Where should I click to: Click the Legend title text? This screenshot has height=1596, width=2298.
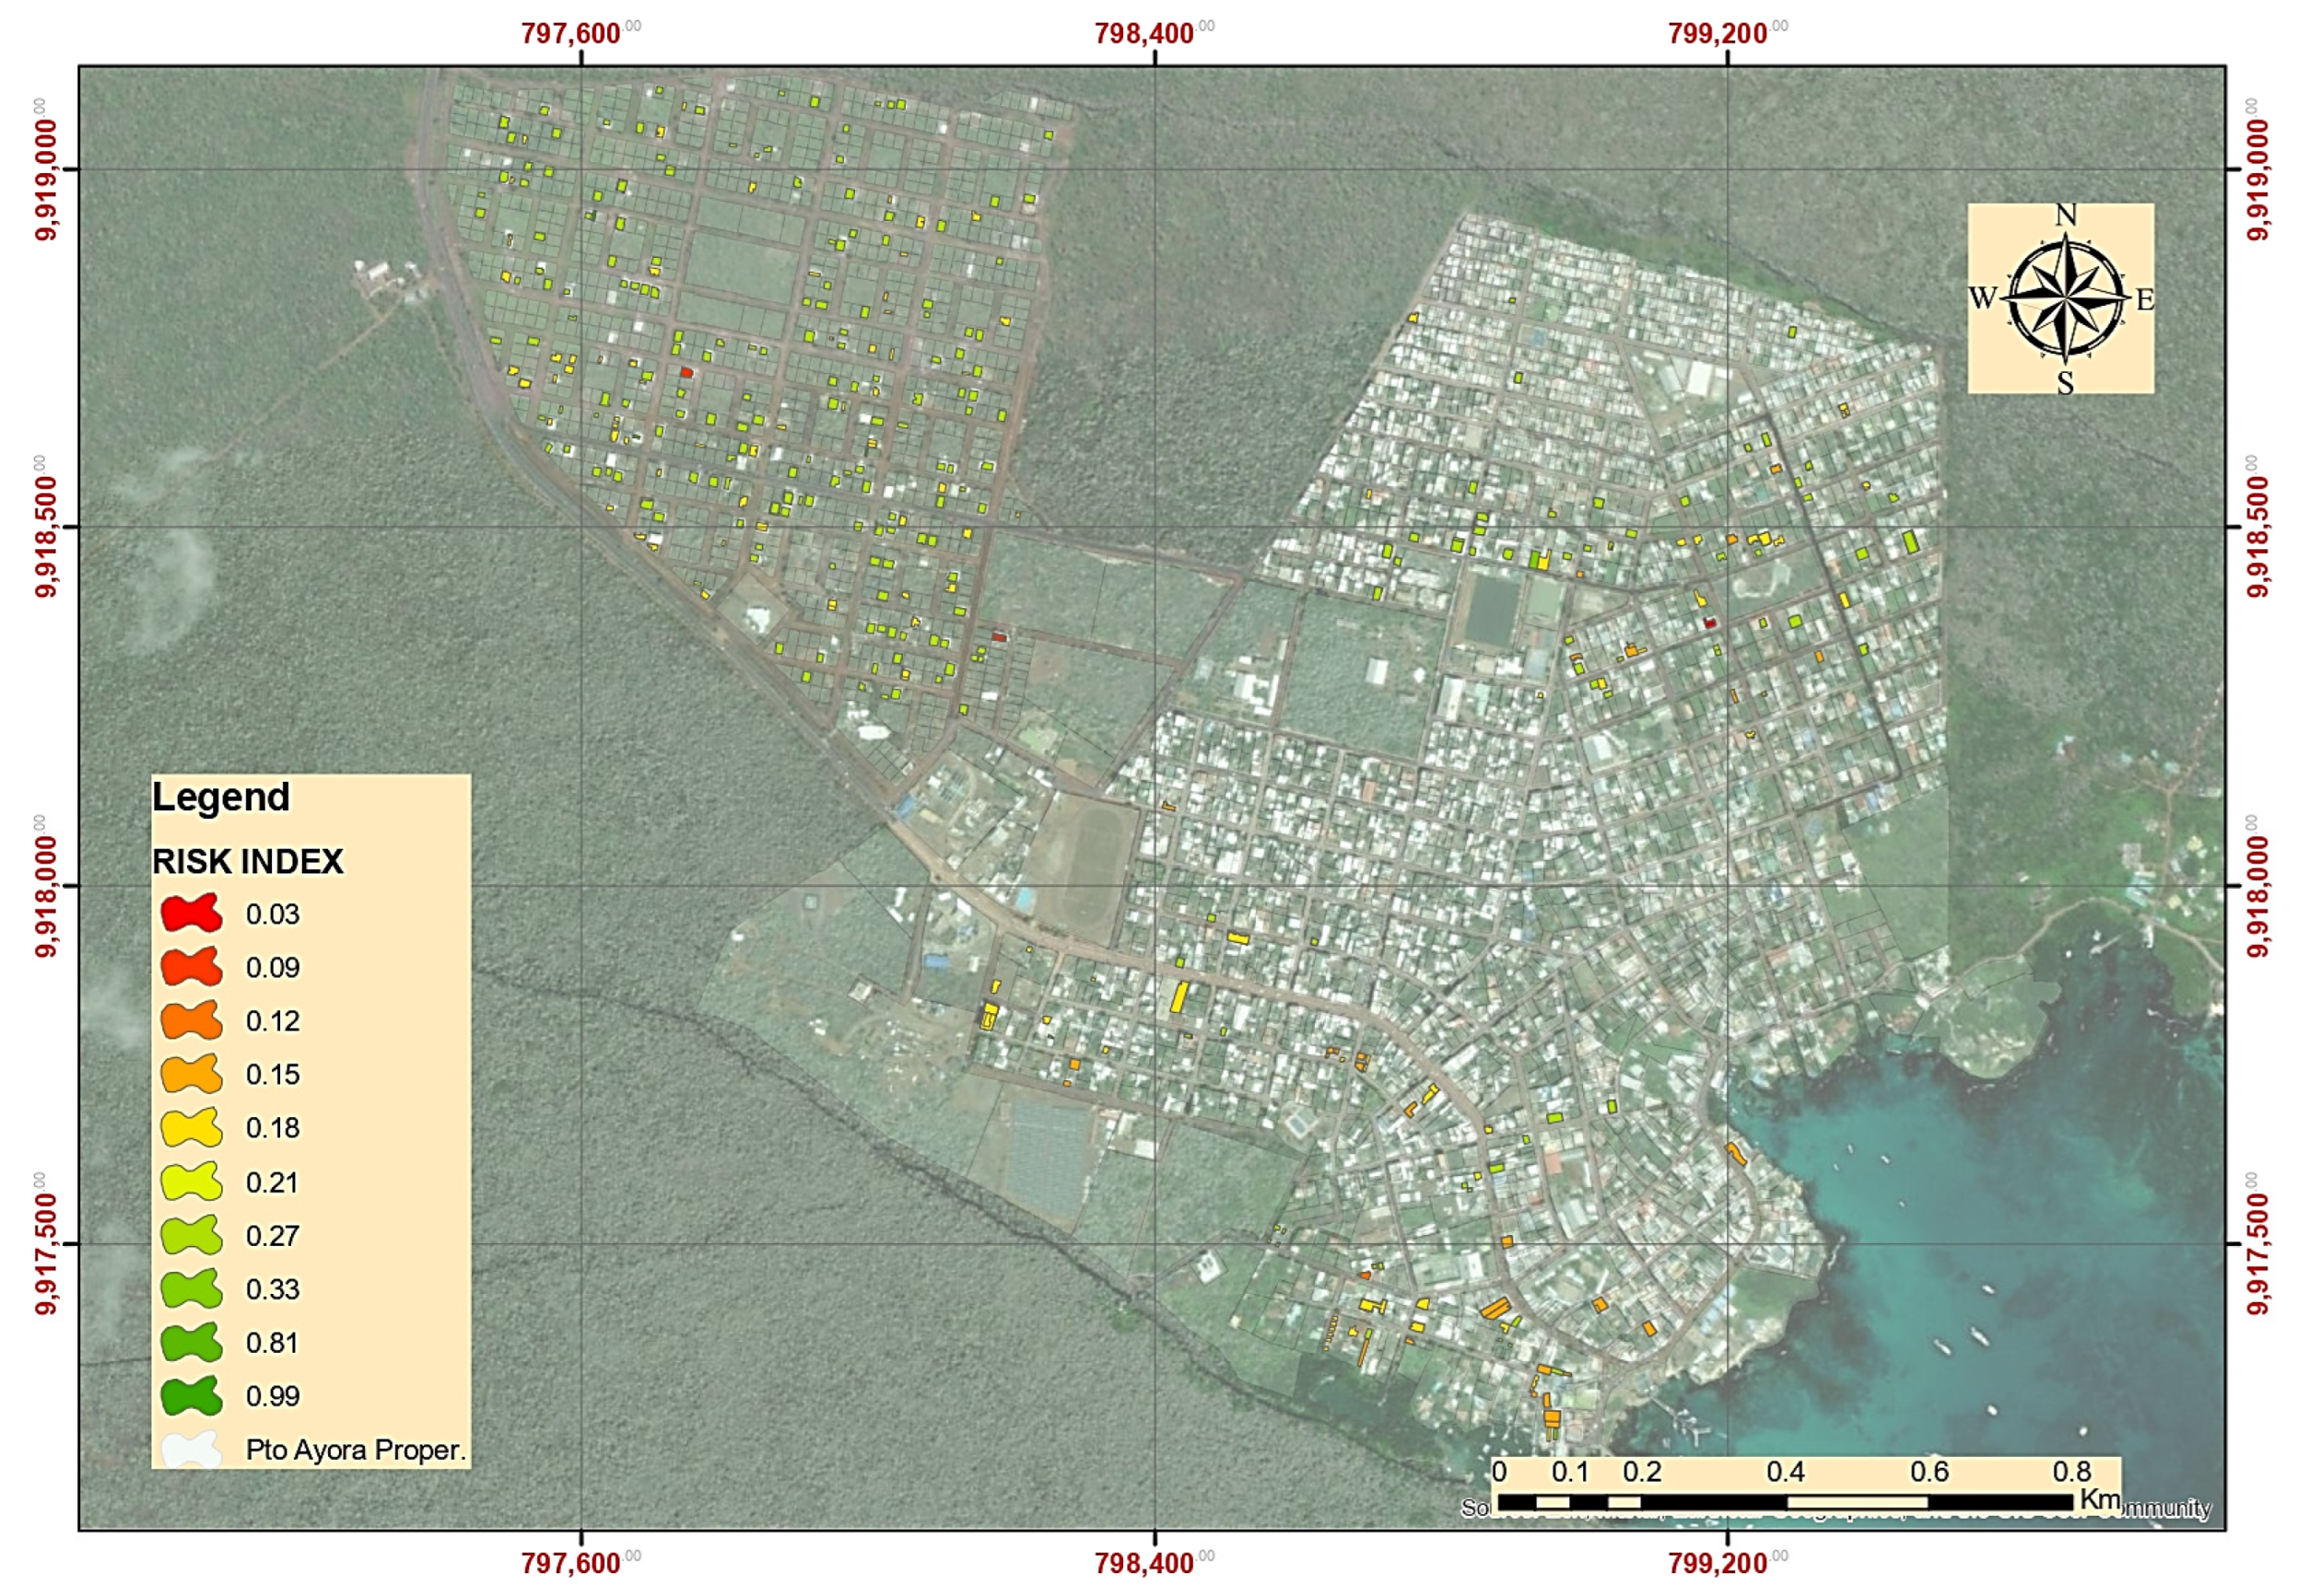pyautogui.click(x=221, y=797)
